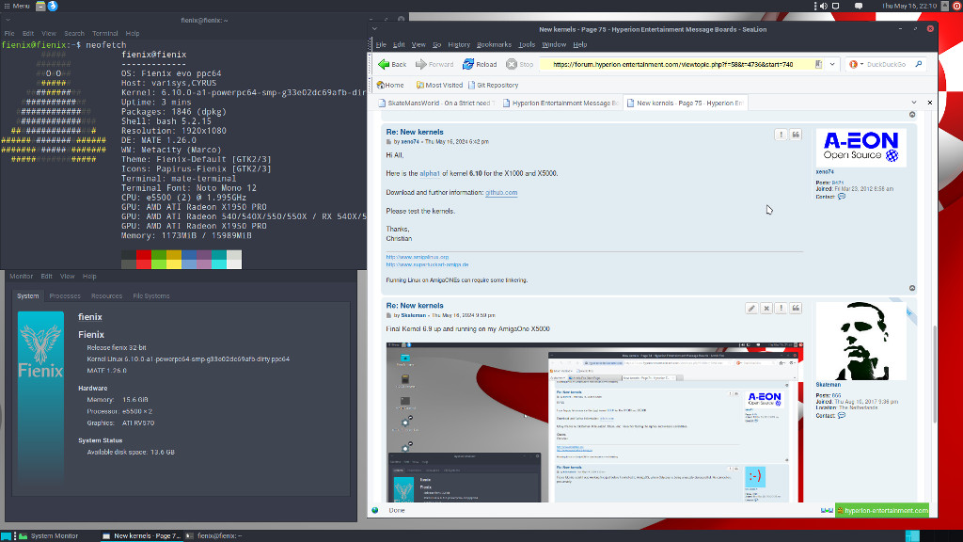Click the show-desktop icon on bottom panel
The height and width of the screenshot is (542, 963).
[6, 535]
